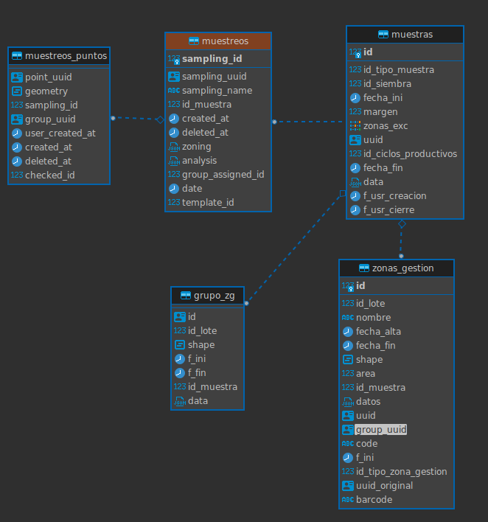Click the table icon beside zonas_gestion title

point(364,268)
